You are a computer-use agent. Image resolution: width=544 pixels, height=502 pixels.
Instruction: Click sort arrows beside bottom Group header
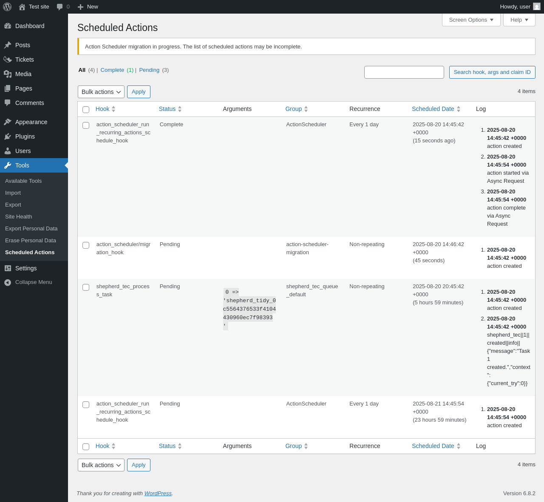point(306,446)
